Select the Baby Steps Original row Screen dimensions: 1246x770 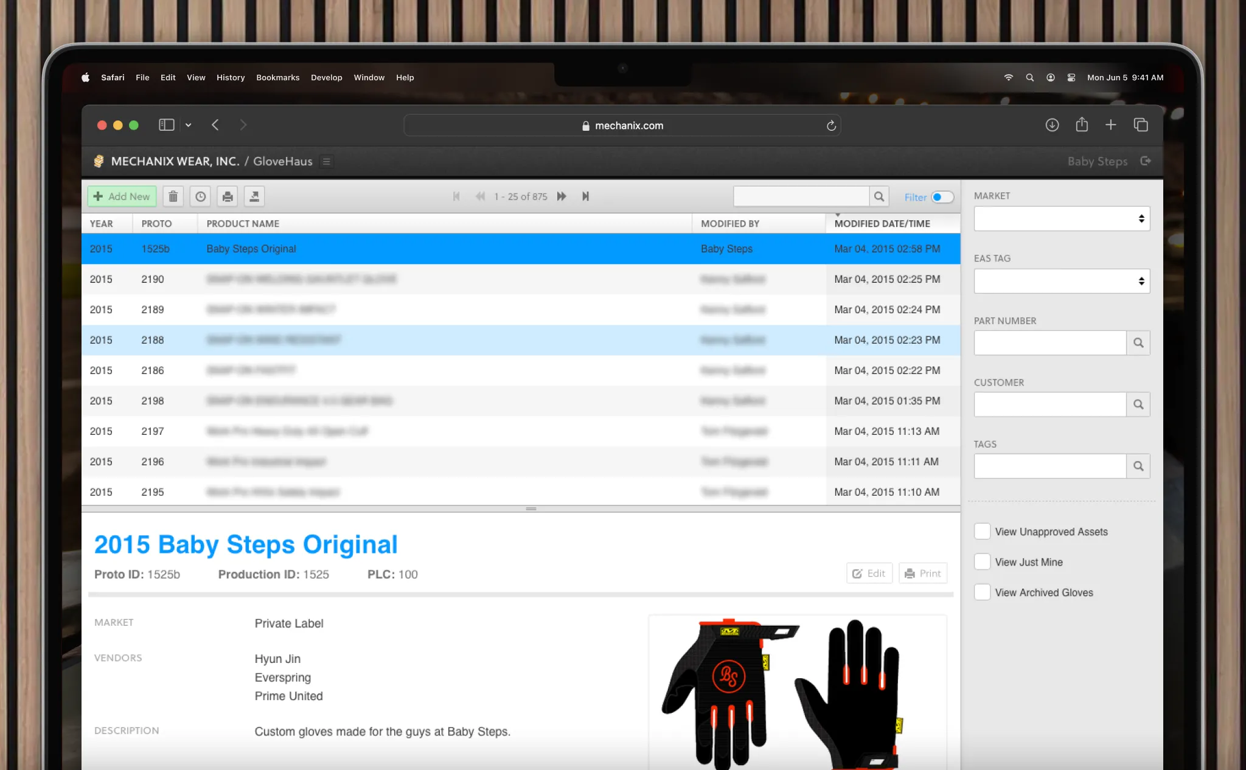tap(521, 249)
